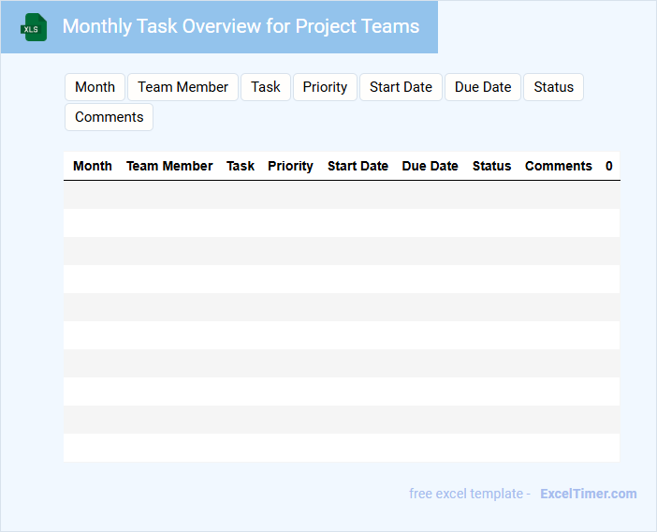The height and width of the screenshot is (532, 657).
Task: Select the Status column header in table
Action: [x=491, y=166]
